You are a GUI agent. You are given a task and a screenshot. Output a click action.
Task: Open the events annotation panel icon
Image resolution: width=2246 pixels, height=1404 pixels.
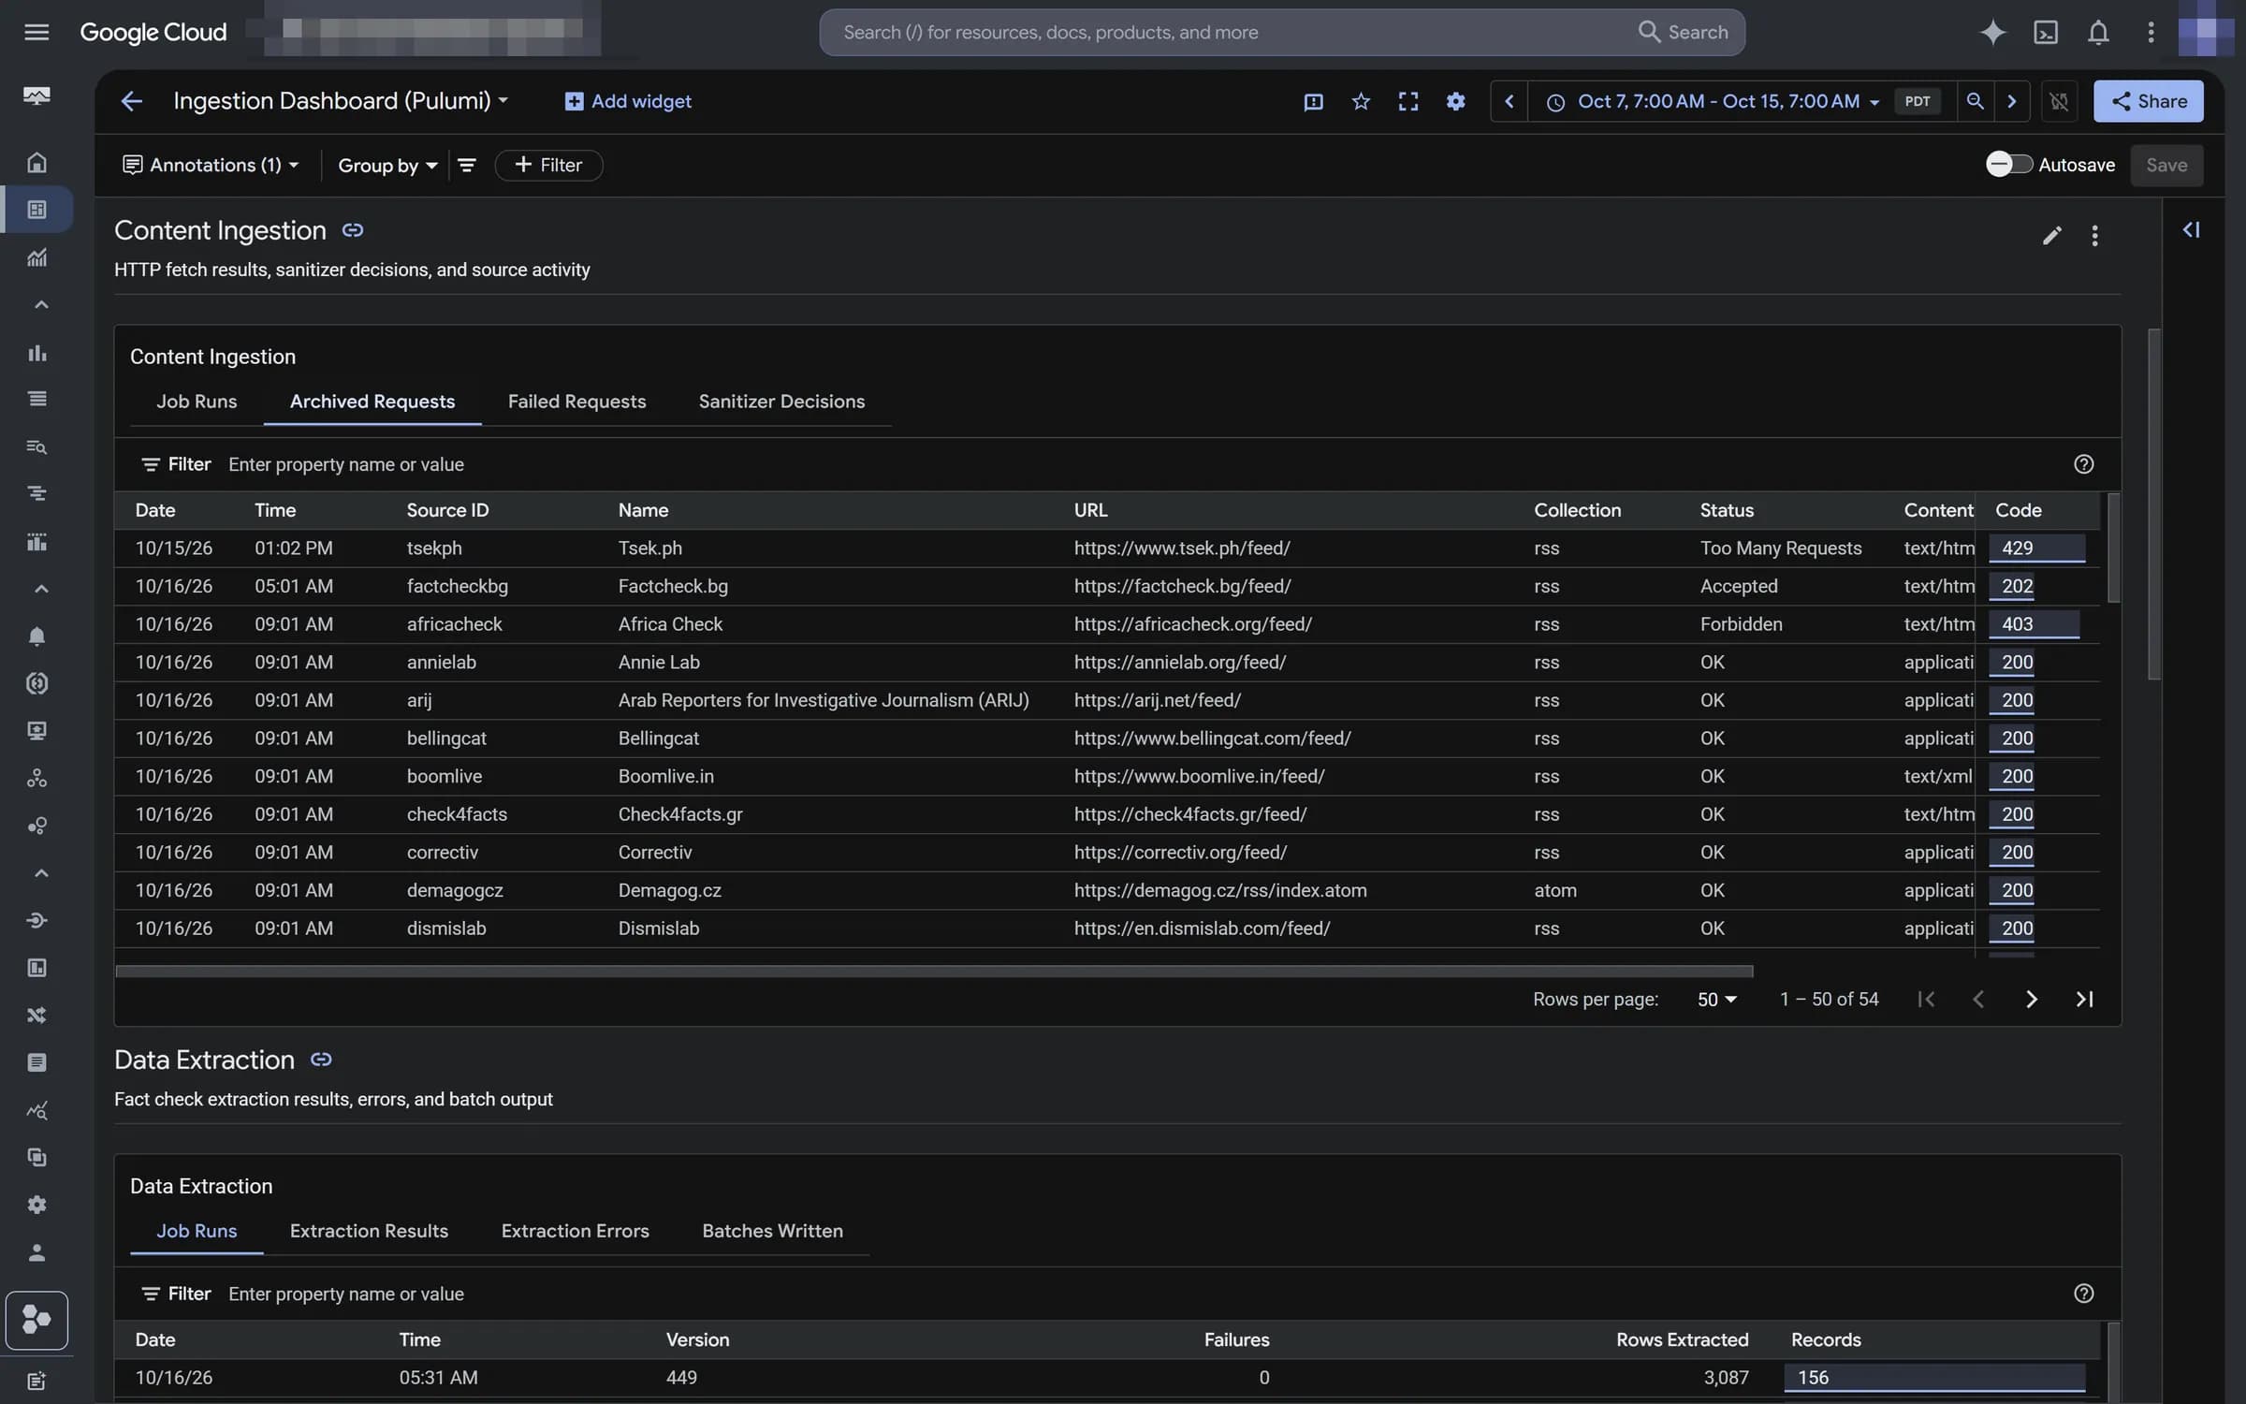pyautogui.click(x=1313, y=101)
